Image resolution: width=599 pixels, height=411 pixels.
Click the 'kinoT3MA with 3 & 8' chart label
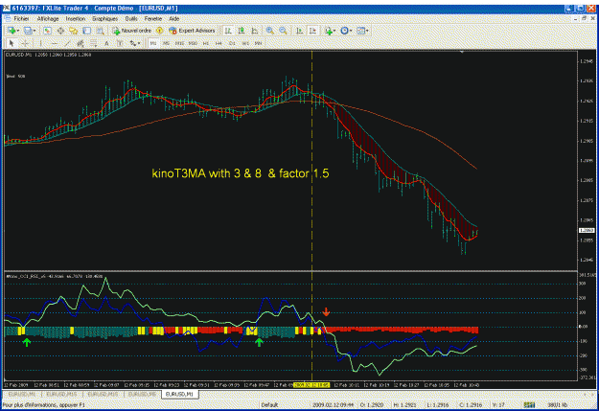(x=241, y=173)
